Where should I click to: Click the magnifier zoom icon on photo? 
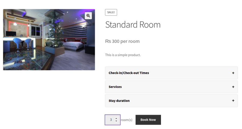[88, 16]
